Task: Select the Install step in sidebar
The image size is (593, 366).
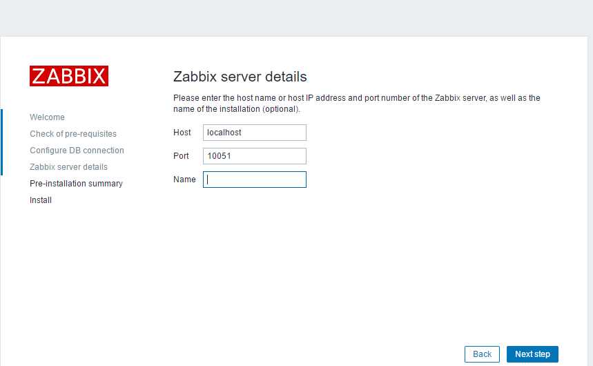Action: (41, 200)
